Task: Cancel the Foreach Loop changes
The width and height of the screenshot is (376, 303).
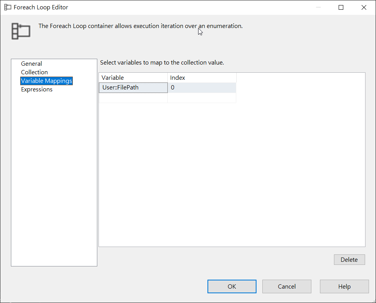Action: click(286, 287)
